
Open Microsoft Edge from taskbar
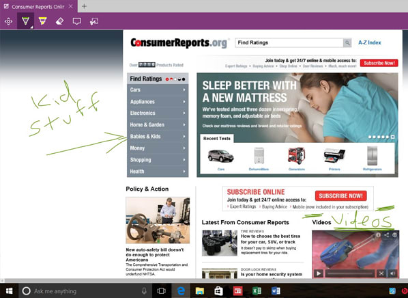pos(181,291)
